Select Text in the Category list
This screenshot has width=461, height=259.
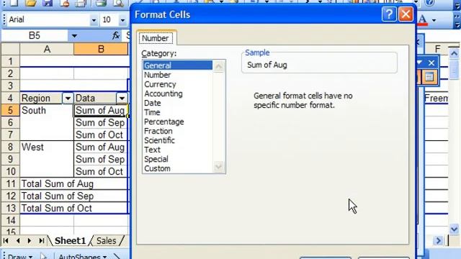click(178, 150)
